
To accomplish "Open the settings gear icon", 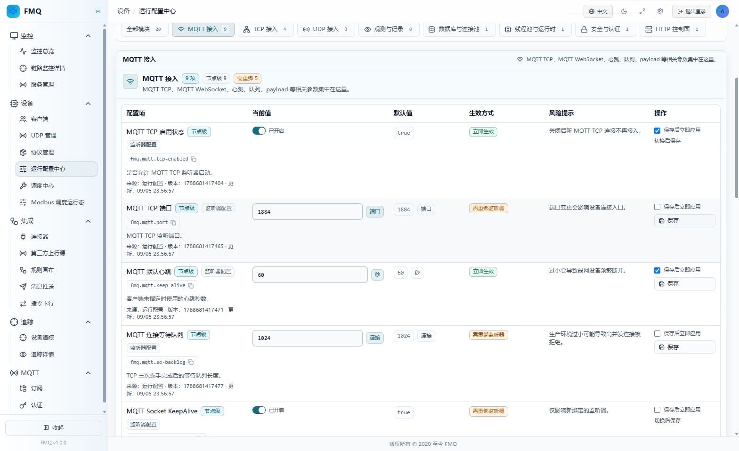I will coord(660,11).
